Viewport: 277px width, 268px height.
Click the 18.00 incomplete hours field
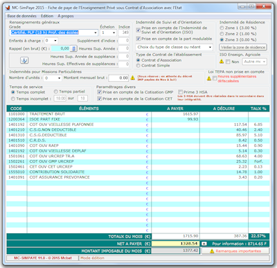pos(60,98)
